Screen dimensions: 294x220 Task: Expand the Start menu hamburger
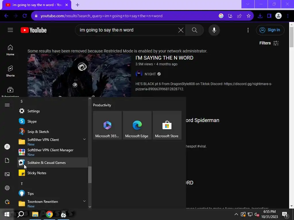tap(7, 105)
